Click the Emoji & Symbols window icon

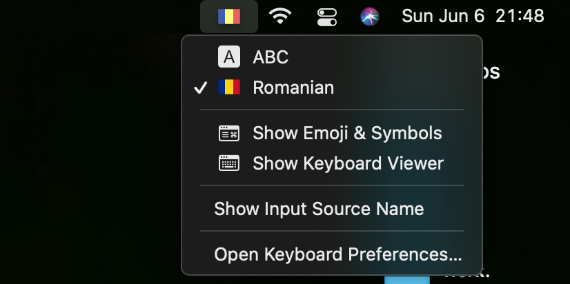click(228, 133)
